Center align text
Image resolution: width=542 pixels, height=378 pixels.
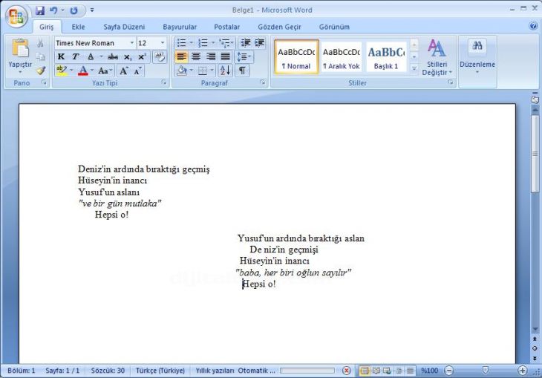196,56
